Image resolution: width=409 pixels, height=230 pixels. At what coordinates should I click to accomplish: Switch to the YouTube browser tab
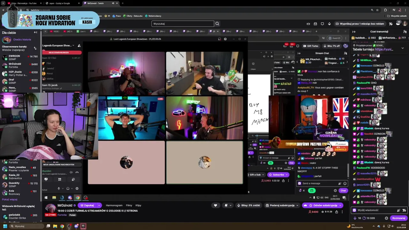[x=24, y=3]
